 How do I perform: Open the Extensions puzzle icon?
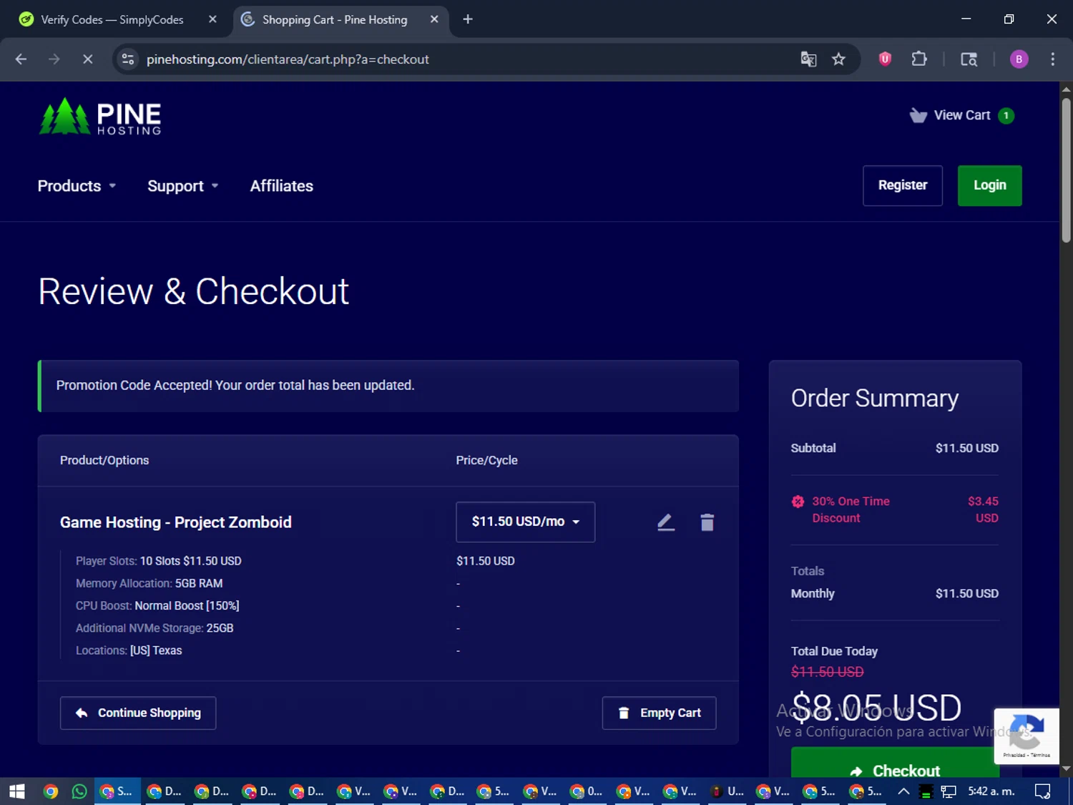pyautogui.click(x=919, y=59)
